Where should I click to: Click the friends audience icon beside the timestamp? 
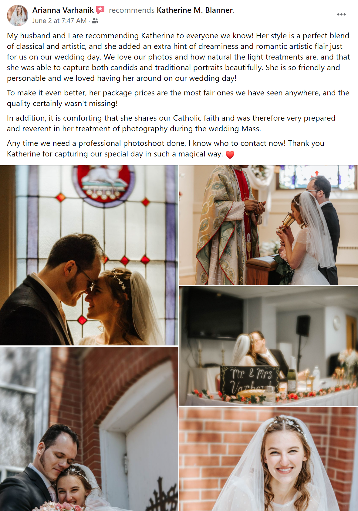click(95, 21)
